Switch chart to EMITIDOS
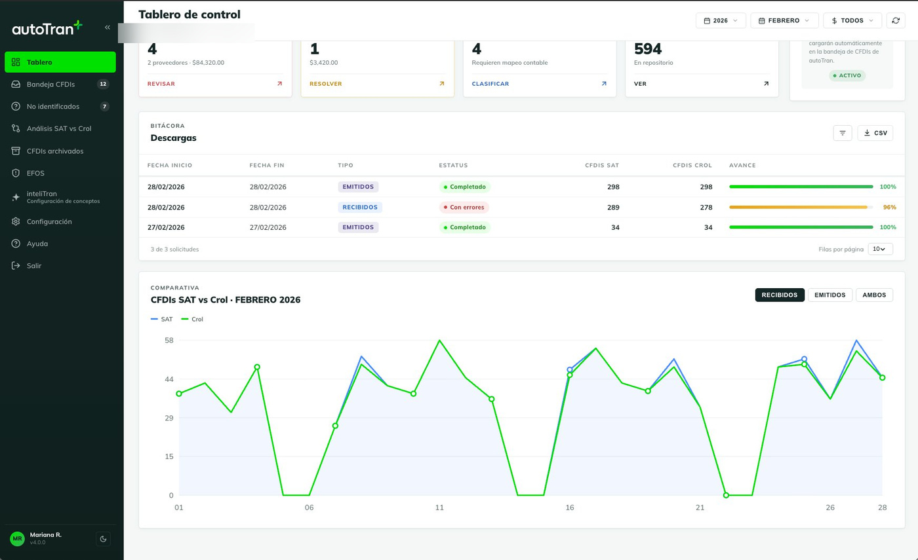 (830, 295)
